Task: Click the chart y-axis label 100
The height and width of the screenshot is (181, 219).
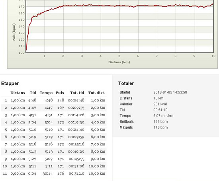Action: [x=22, y=53]
